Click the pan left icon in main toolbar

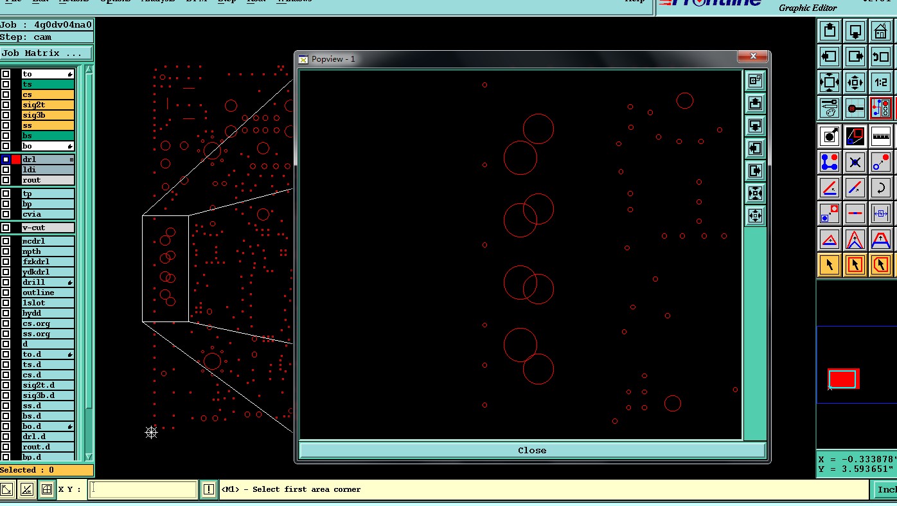(x=830, y=57)
